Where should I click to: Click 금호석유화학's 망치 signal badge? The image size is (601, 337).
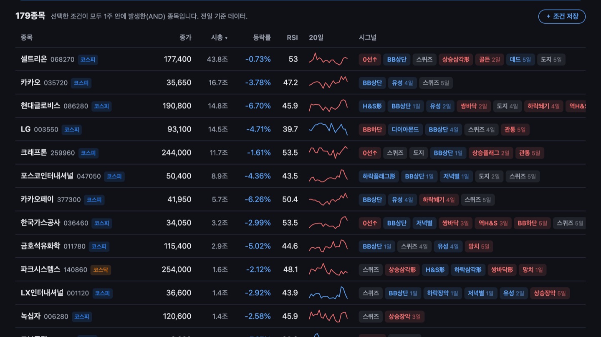[479, 246]
